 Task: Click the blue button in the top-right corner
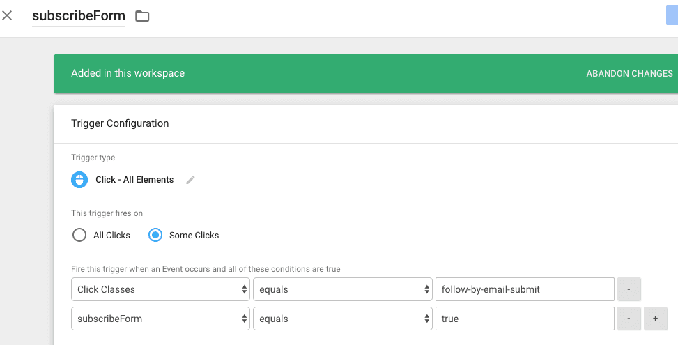coord(672,14)
